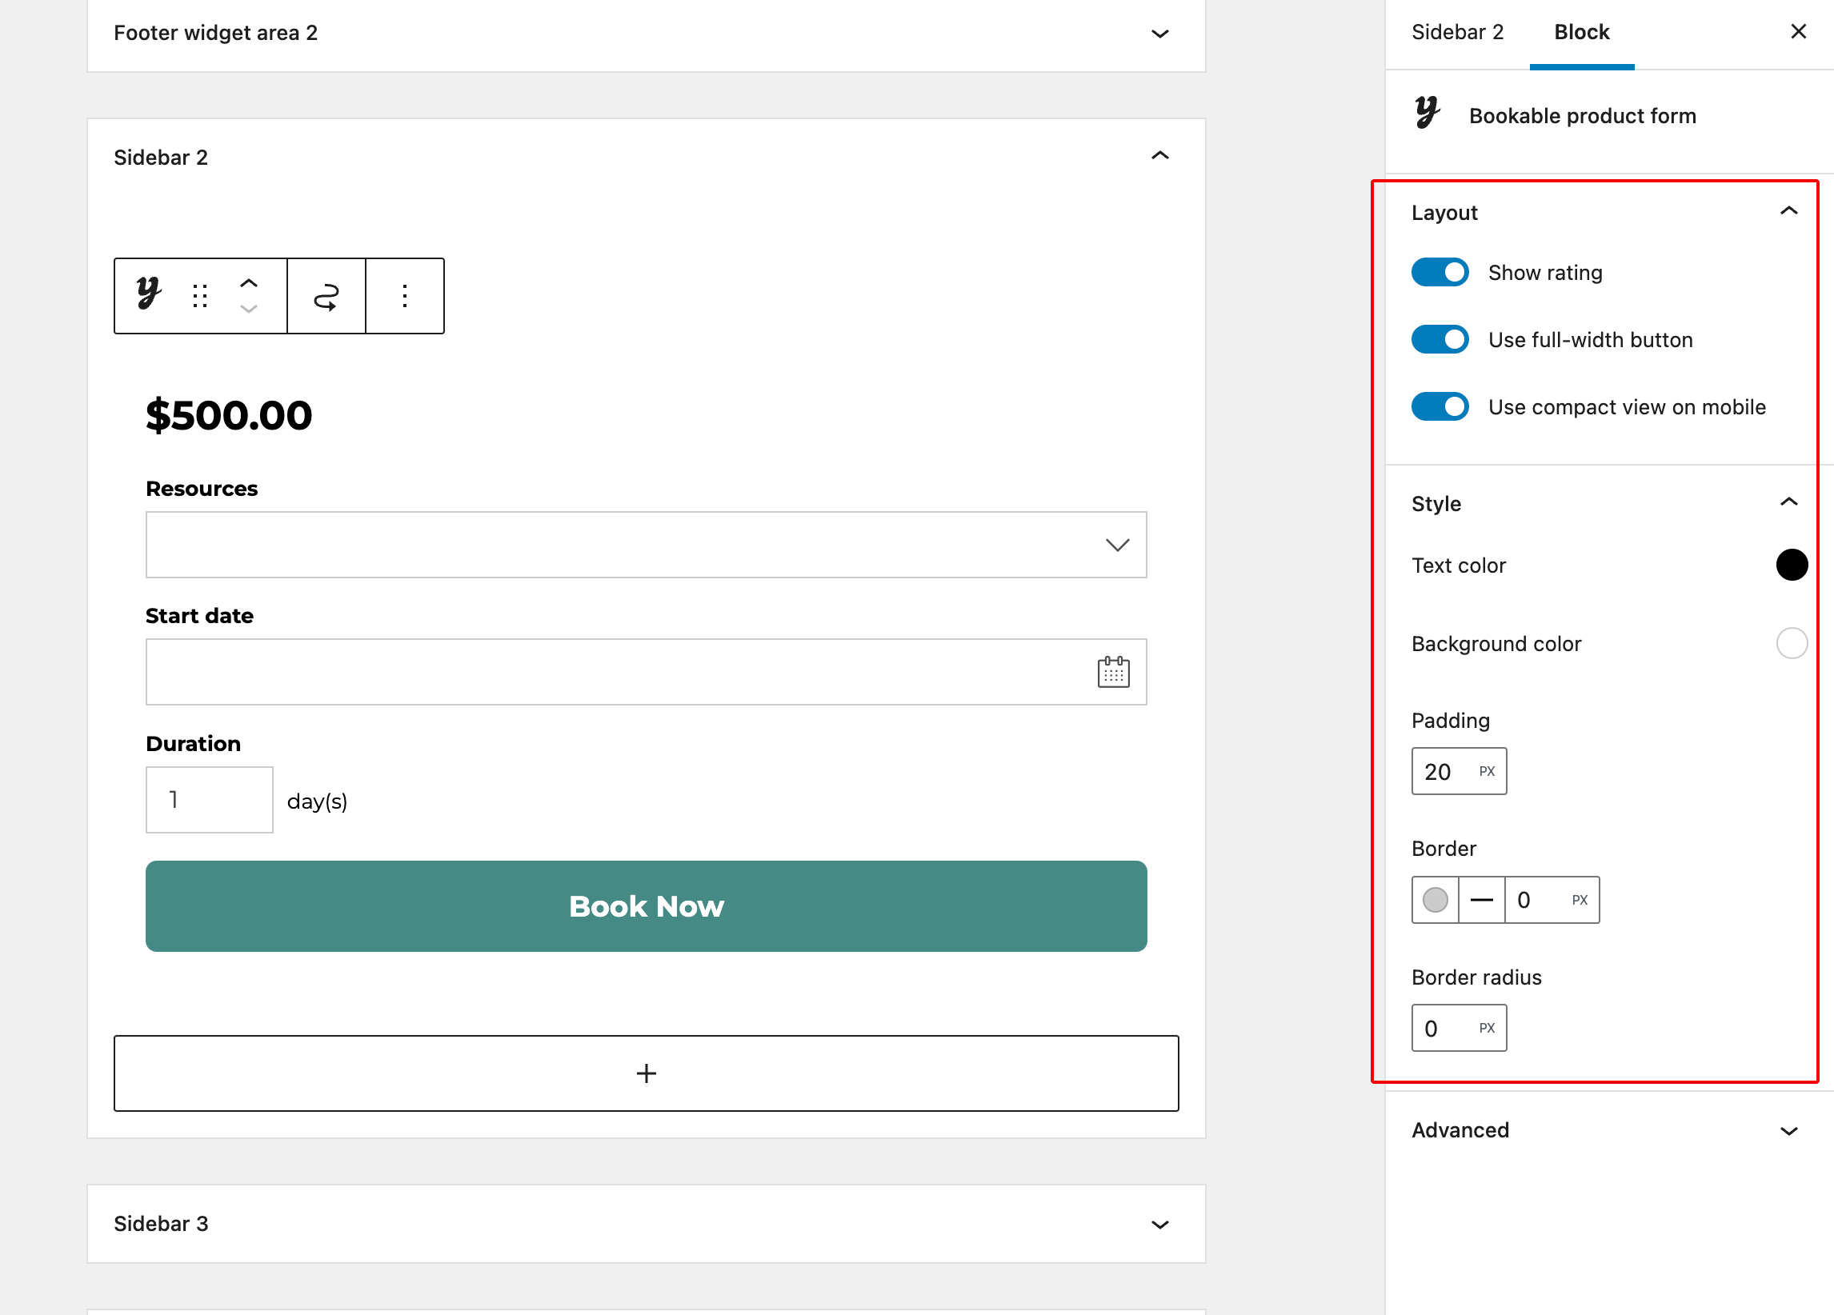The width and height of the screenshot is (1834, 1315).
Task: Click the plus icon to add block
Action: pyautogui.click(x=645, y=1073)
